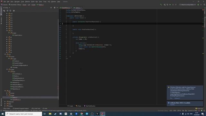
Task: Click the Scripts breadcrumb in navigation bar
Action: pyautogui.click(x=33, y=5)
